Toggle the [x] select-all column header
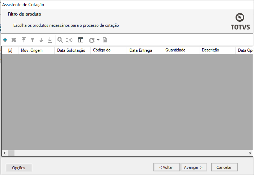 click(10, 50)
